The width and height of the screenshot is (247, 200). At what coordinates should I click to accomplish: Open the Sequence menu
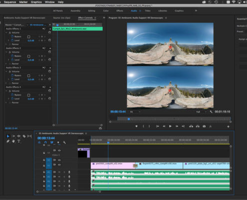pos(10,2)
